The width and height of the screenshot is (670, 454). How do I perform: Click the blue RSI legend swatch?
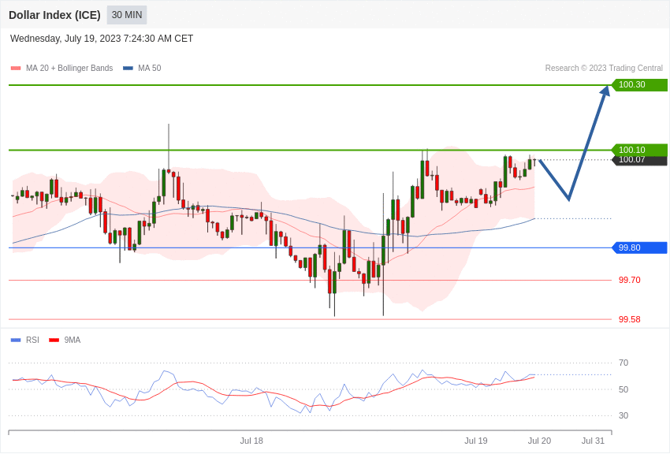(16, 340)
